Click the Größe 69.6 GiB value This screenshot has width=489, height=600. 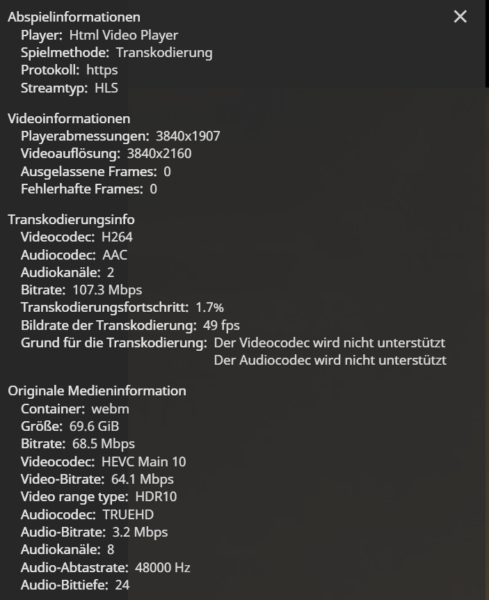[x=95, y=426]
